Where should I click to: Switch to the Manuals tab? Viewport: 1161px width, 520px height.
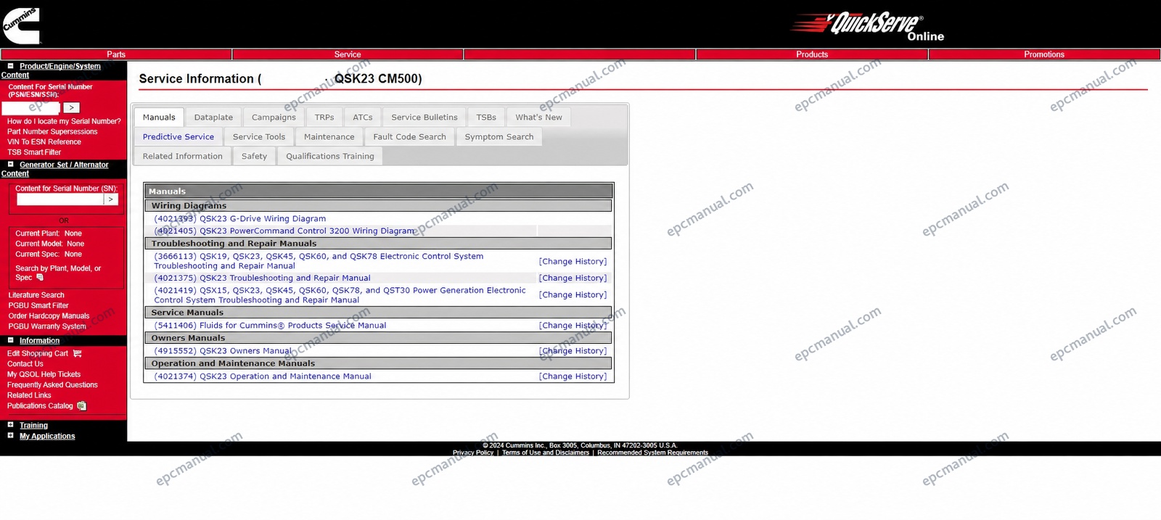pyautogui.click(x=159, y=117)
